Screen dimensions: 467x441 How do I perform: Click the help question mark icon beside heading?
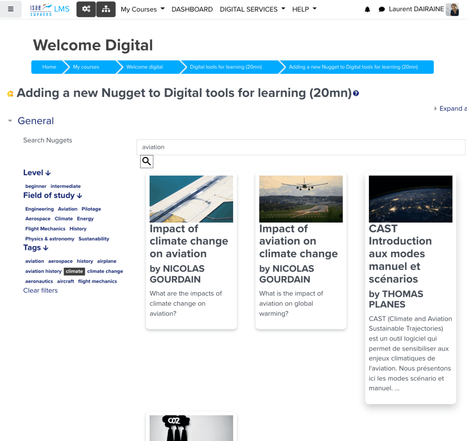pos(356,93)
